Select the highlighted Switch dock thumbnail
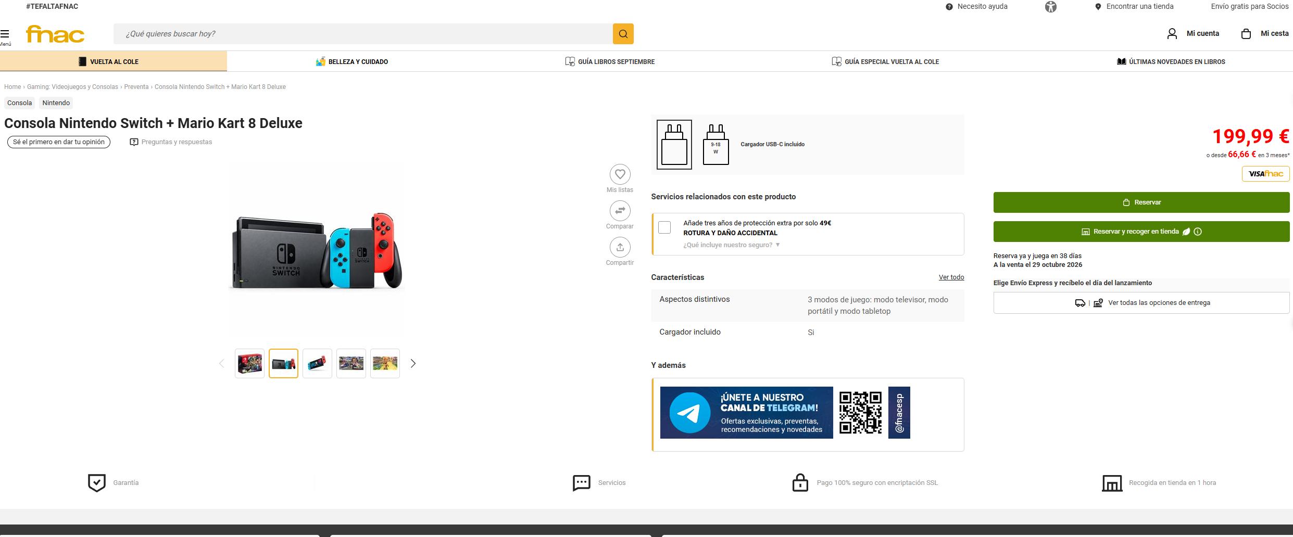Screen dimensions: 1293x537 pyautogui.click(x=283, y=363)
